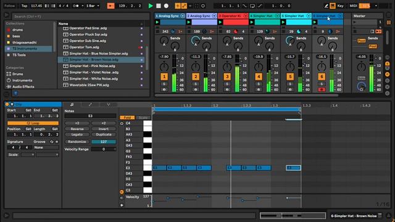
Task: Open the Instruments category
Action: 22,80
